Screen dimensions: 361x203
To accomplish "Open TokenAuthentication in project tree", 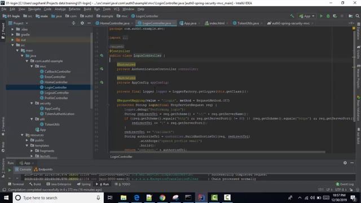I will click(57, 114).
